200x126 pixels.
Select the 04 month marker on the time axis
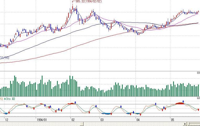click(138, 120)
